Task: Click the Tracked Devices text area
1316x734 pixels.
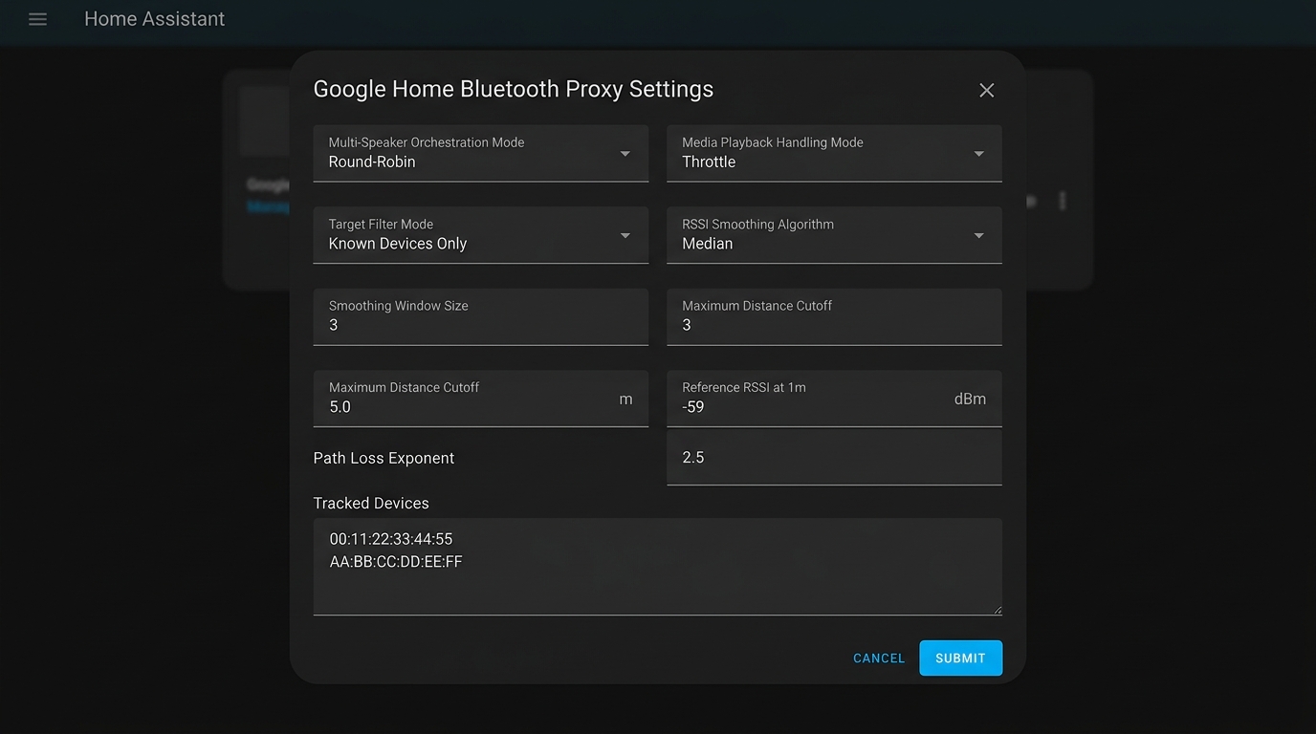Action: (x=658, y=567)
